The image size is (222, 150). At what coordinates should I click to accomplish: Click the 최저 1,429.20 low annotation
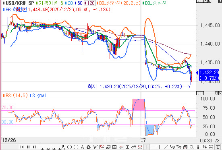point(135,86)
